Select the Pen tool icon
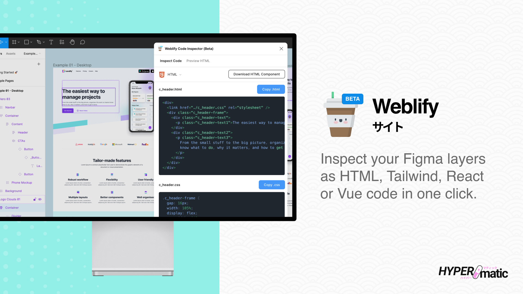This screenshot has width=523, height=294. pos(39,42)
